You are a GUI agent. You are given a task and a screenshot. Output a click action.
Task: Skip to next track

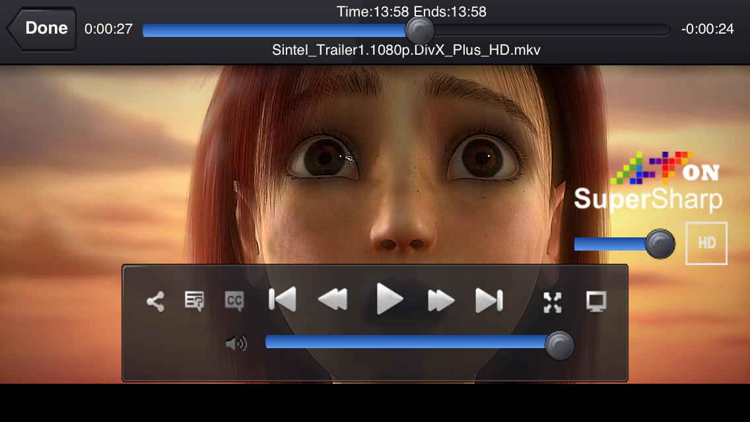click(489, 300)
